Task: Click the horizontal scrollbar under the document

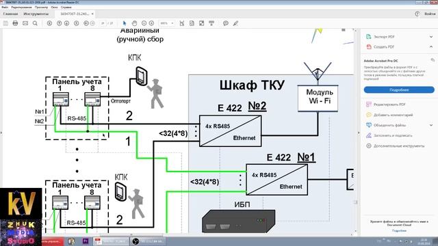Action: [x=131, y=235]
